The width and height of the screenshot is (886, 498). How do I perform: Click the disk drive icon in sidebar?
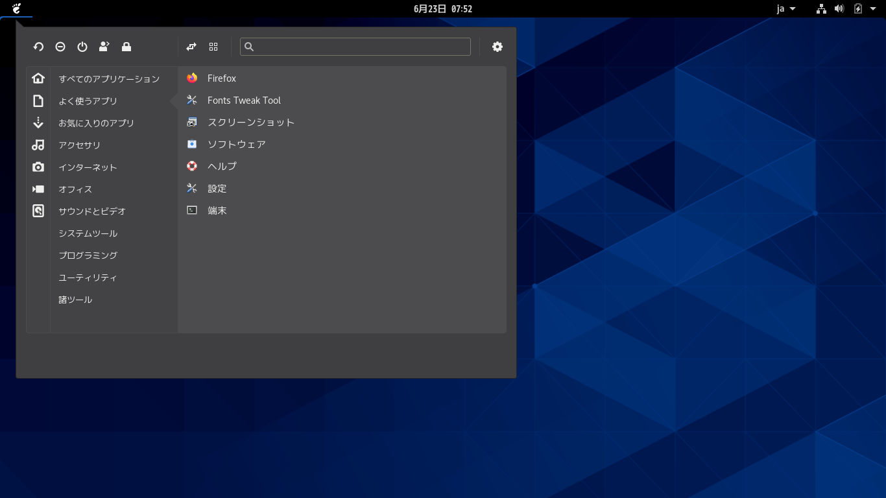pyautogui.click(x=38, y=211)
